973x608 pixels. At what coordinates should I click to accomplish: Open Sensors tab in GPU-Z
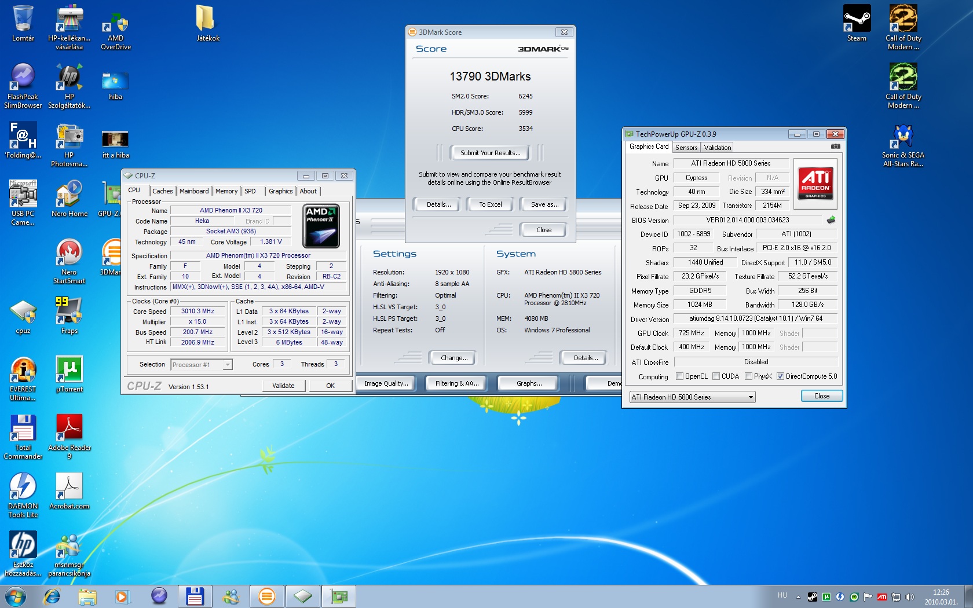pyautogui.click(x=686, y=148)
